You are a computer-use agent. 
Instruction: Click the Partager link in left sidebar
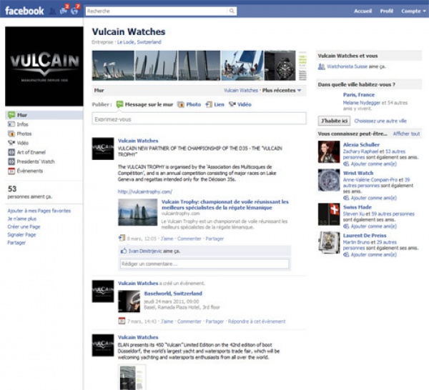[x=16, y=242]
